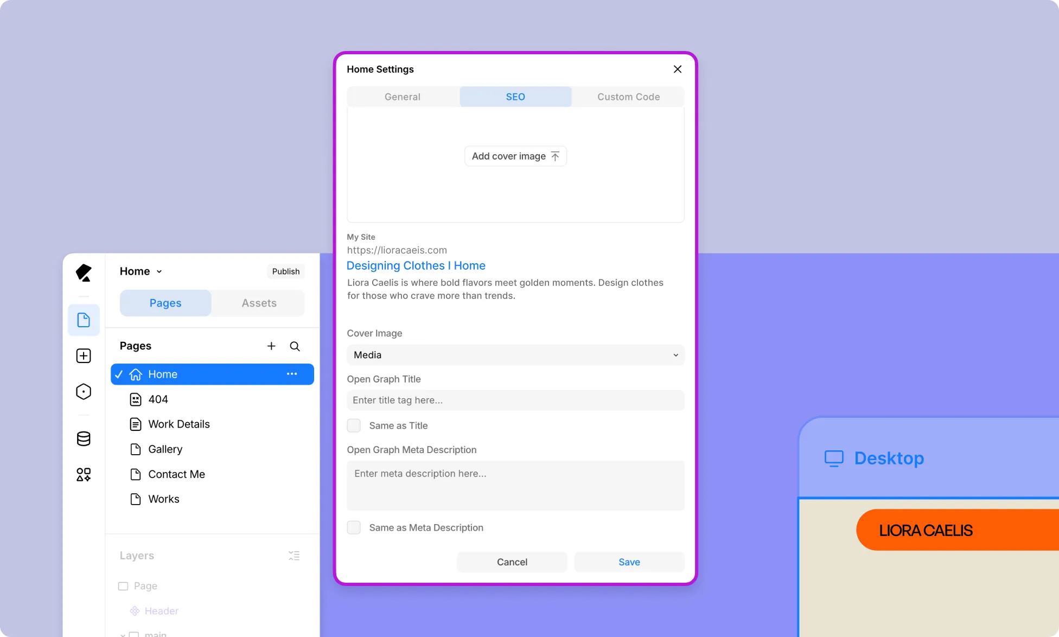
Task: Click the Layers section heading
Action: [x=137, y=556]
